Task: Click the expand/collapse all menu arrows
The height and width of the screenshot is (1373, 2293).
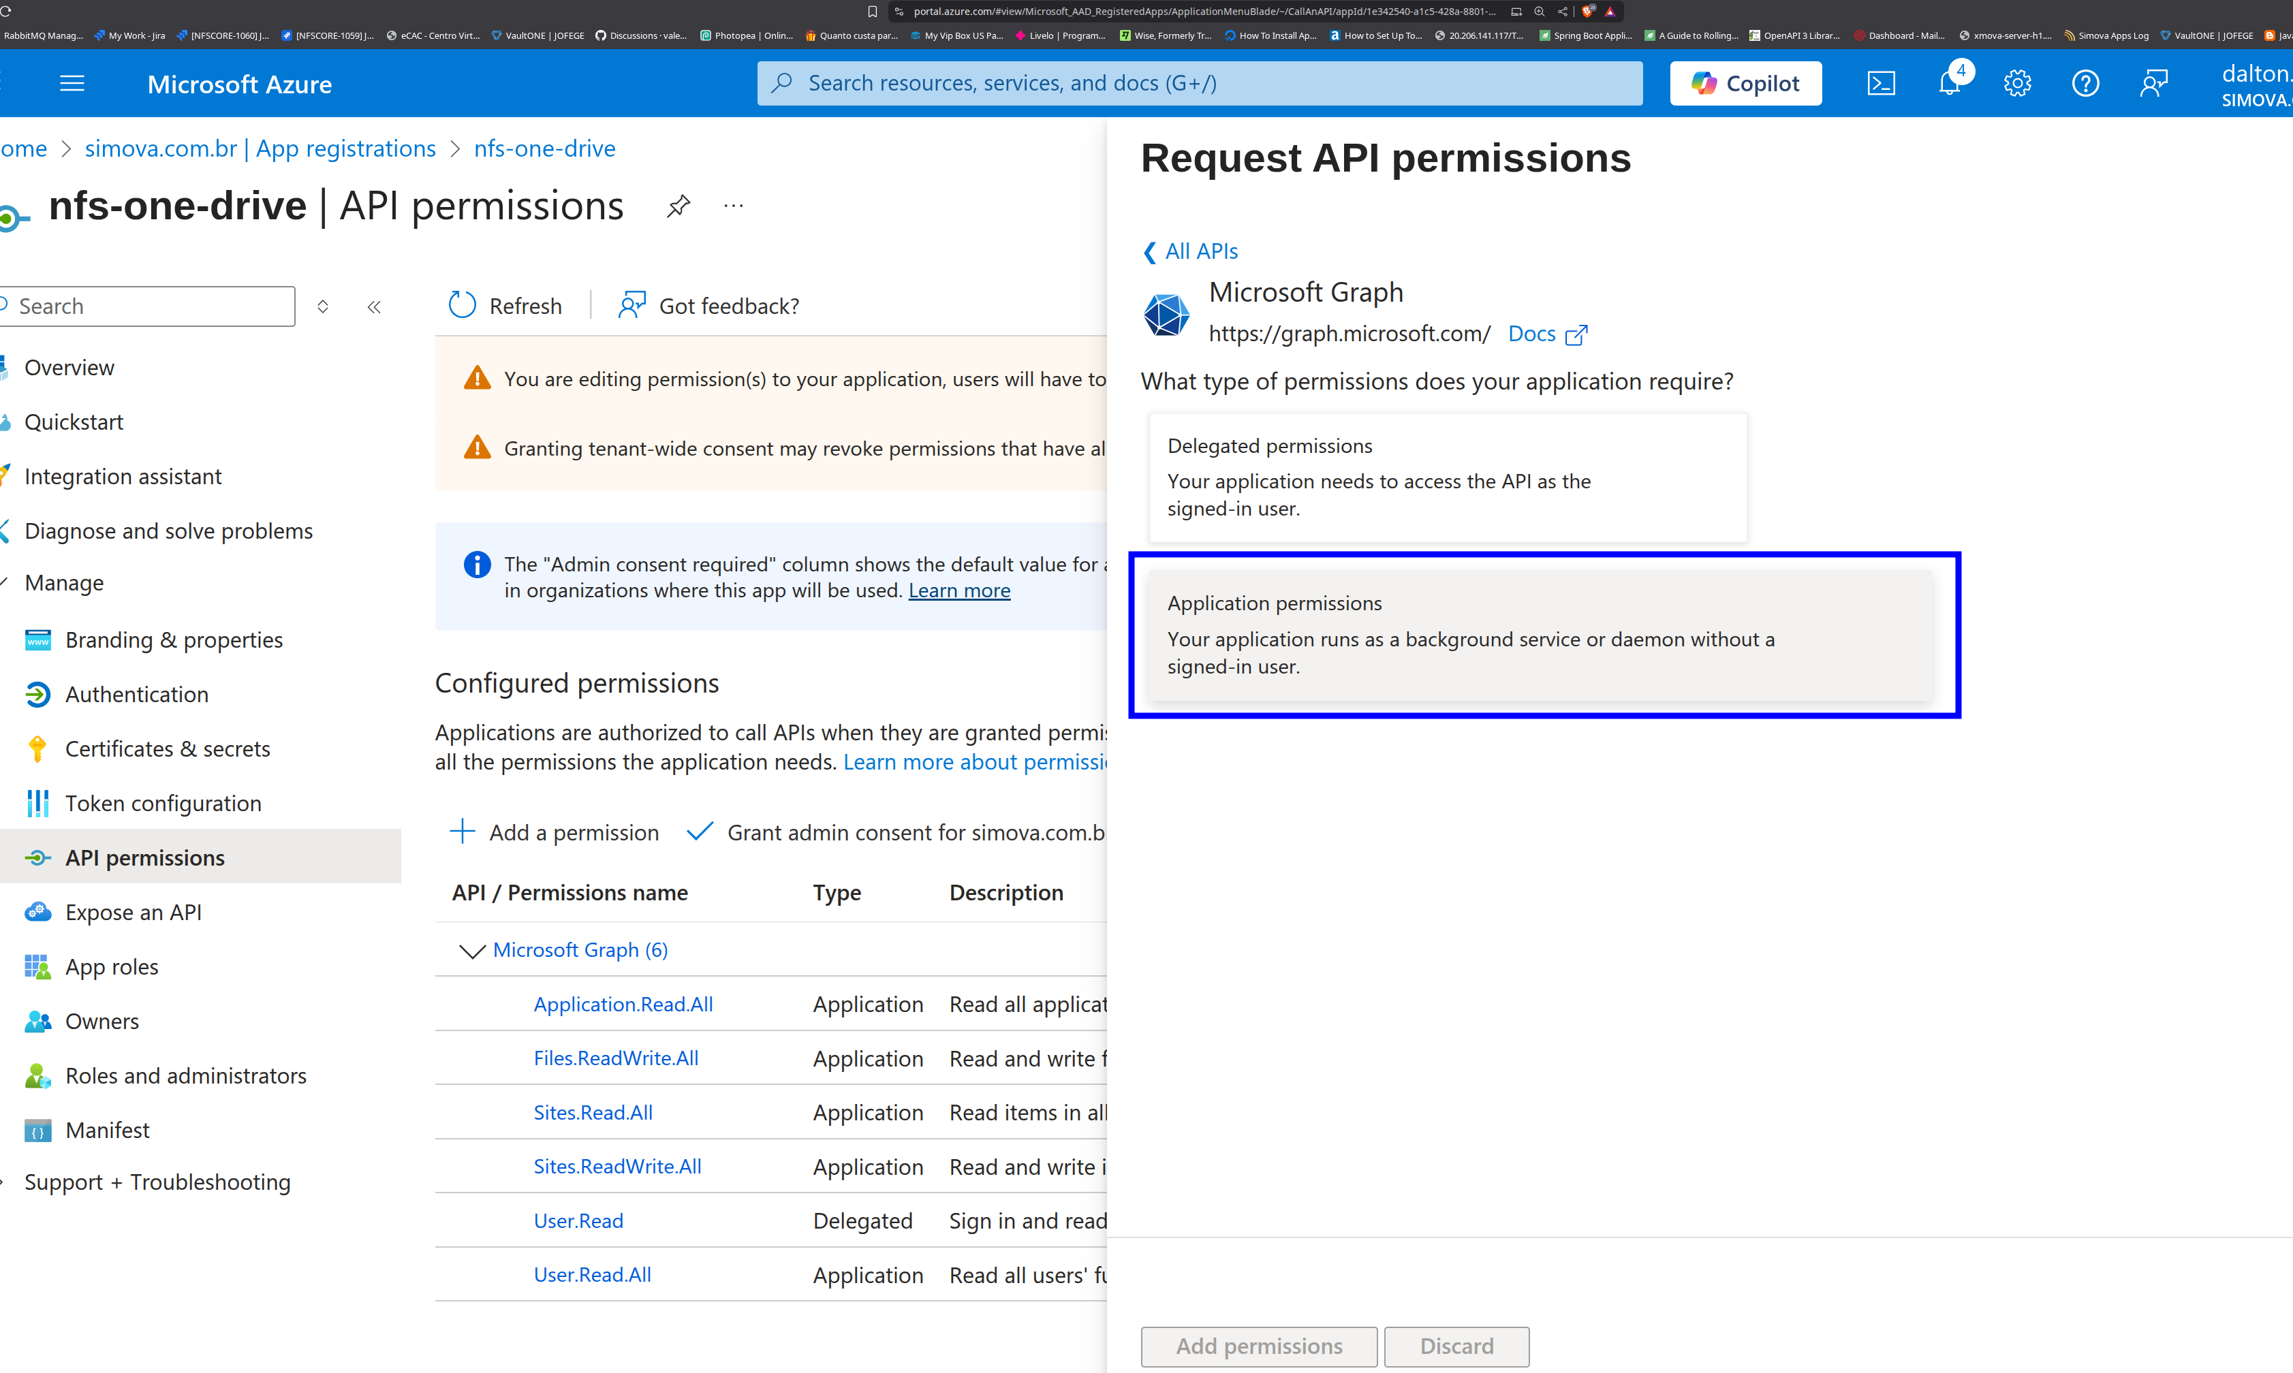Action: [323, 307]
